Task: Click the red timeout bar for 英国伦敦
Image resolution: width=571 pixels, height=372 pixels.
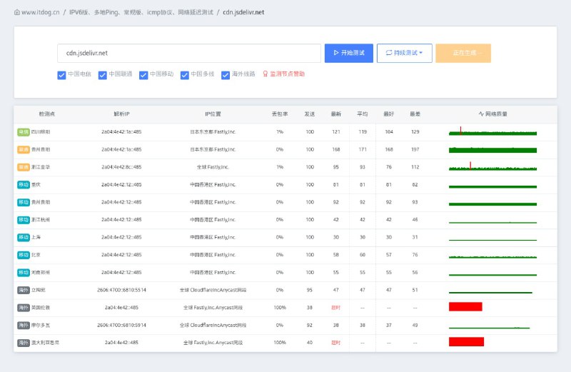Action: 465,307
